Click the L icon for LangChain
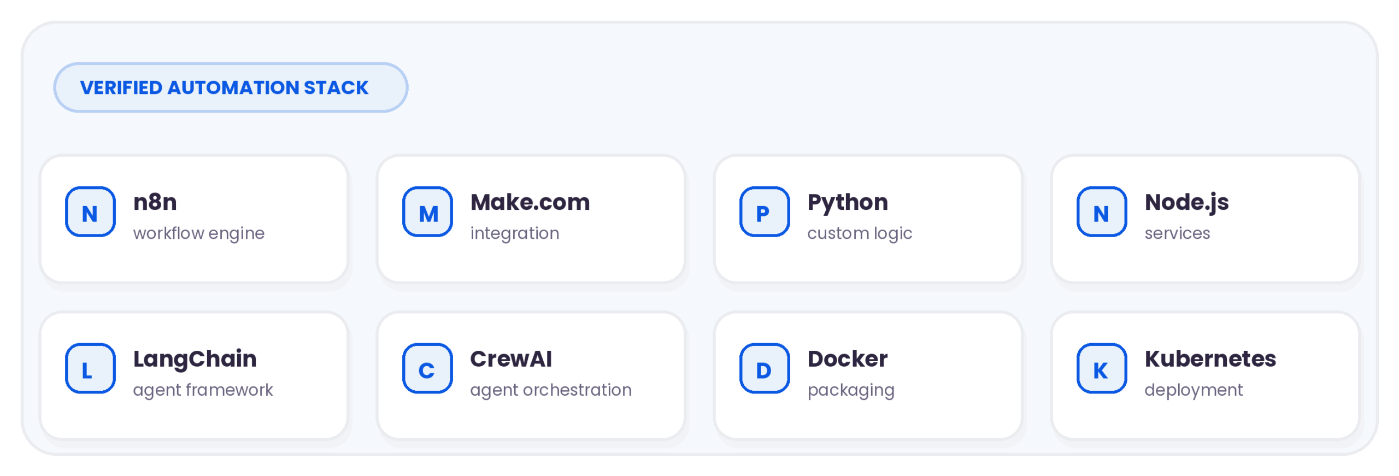 click(x=90, y=368)
